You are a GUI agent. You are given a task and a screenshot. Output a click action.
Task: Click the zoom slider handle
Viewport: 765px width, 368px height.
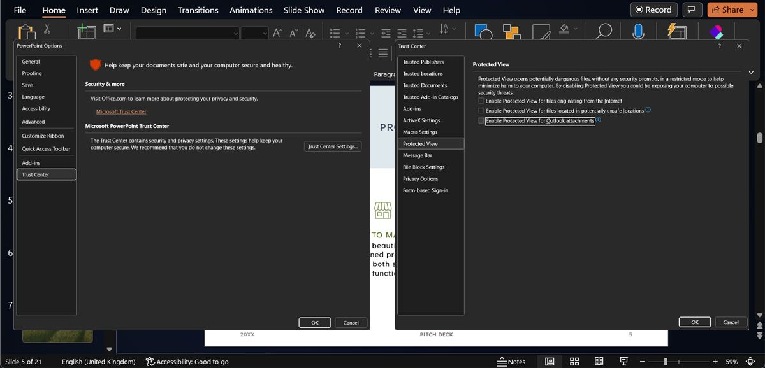666,362
